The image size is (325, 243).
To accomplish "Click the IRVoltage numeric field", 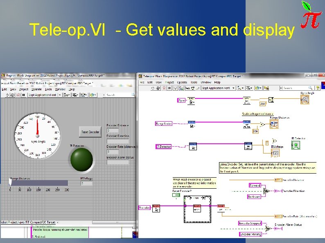I will tap(86, 183).
